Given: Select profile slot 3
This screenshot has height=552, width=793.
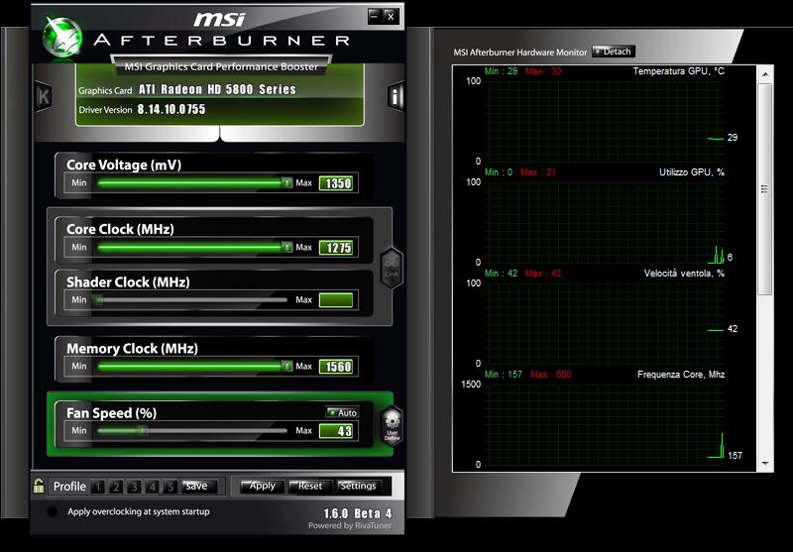Looking at the screenshot, I should (134, 487).
